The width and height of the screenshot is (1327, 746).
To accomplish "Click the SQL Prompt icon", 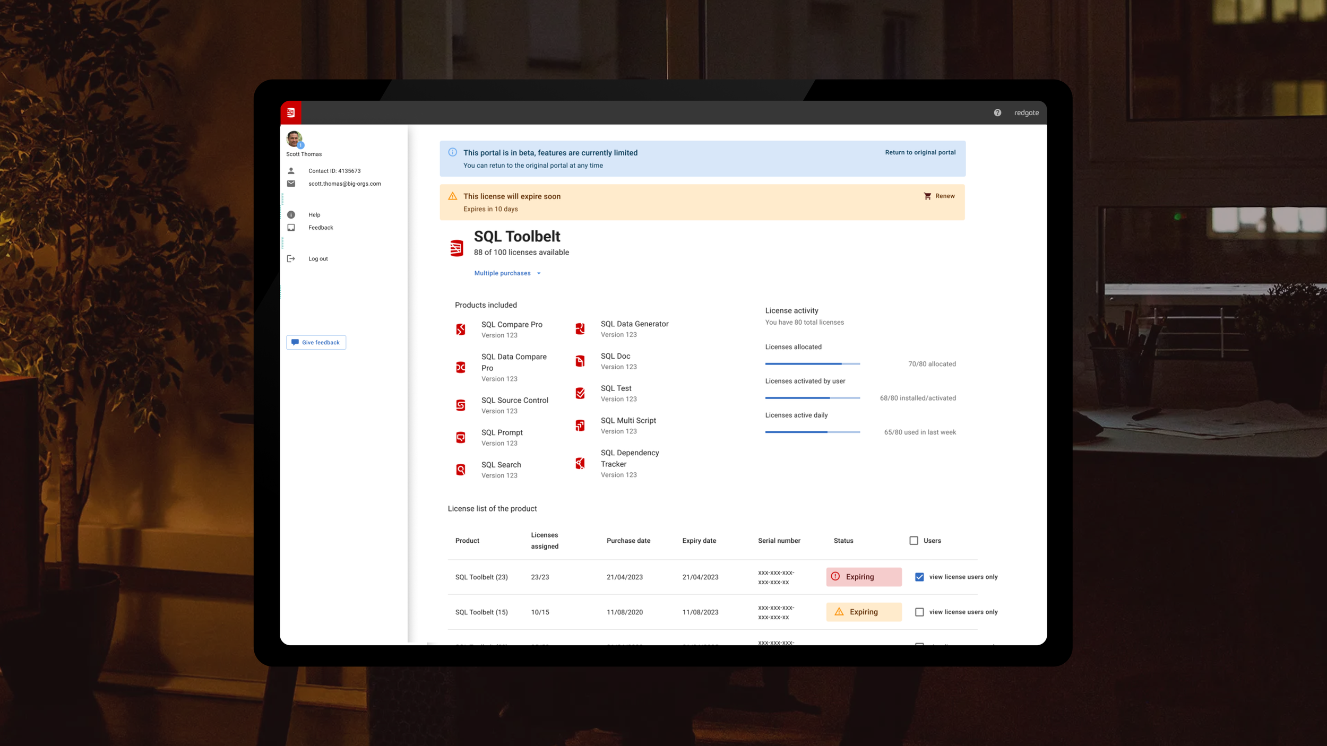I will click(x=461, y=438).
